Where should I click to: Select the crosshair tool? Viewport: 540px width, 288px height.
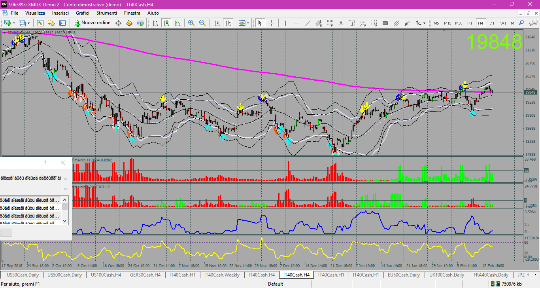[x=272, y=23]
